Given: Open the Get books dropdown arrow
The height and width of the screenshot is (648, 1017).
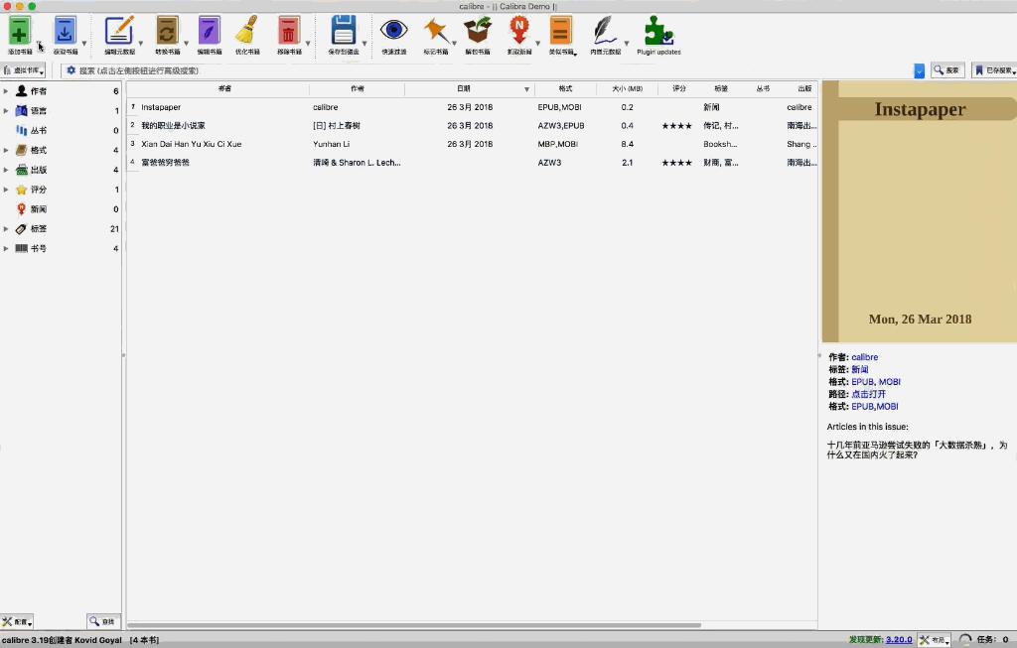Looking at the screenshot, I should point(84,44).
